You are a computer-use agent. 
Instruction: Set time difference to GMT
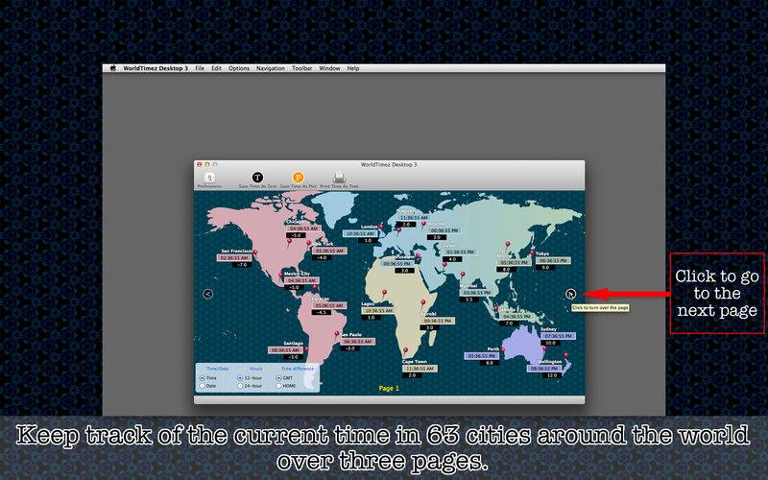point(278,378)
